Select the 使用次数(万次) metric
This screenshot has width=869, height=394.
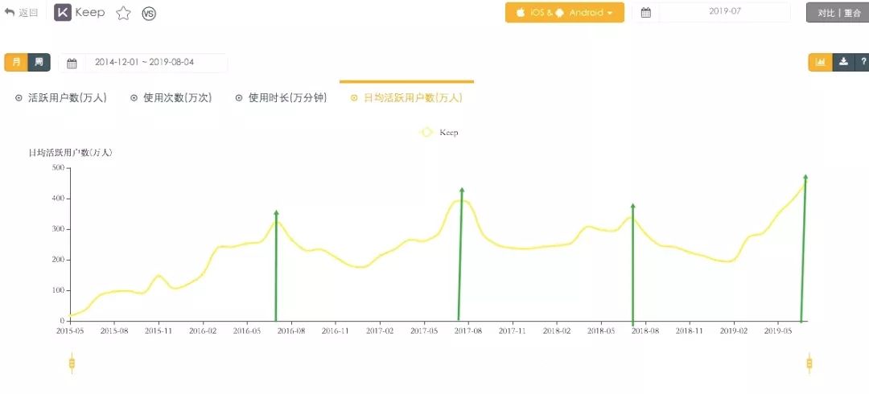pos(171,98)
